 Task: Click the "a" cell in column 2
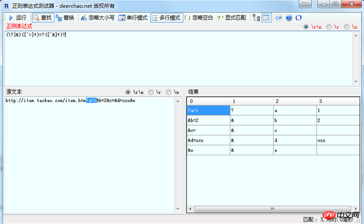pos(295,110)
